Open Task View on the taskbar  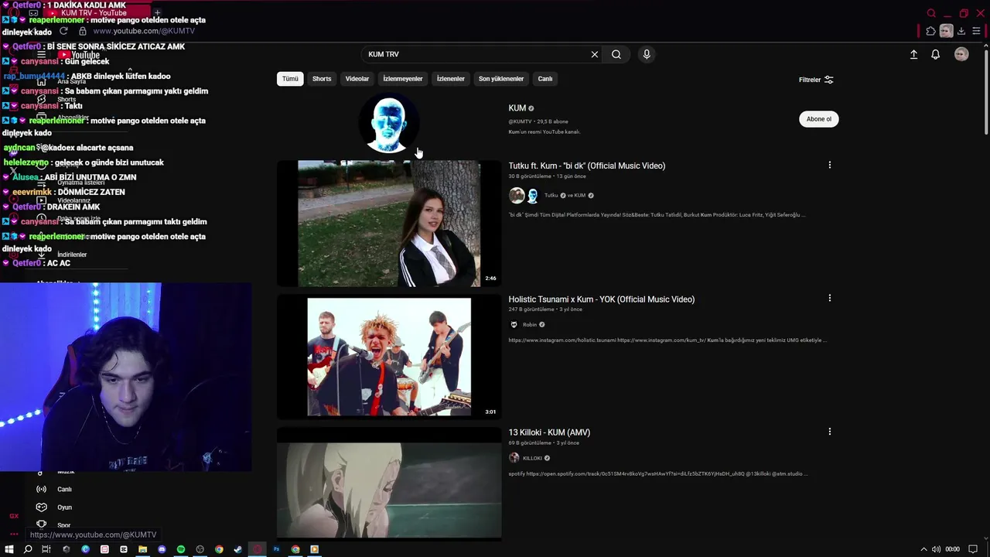[x=46, y=549]
